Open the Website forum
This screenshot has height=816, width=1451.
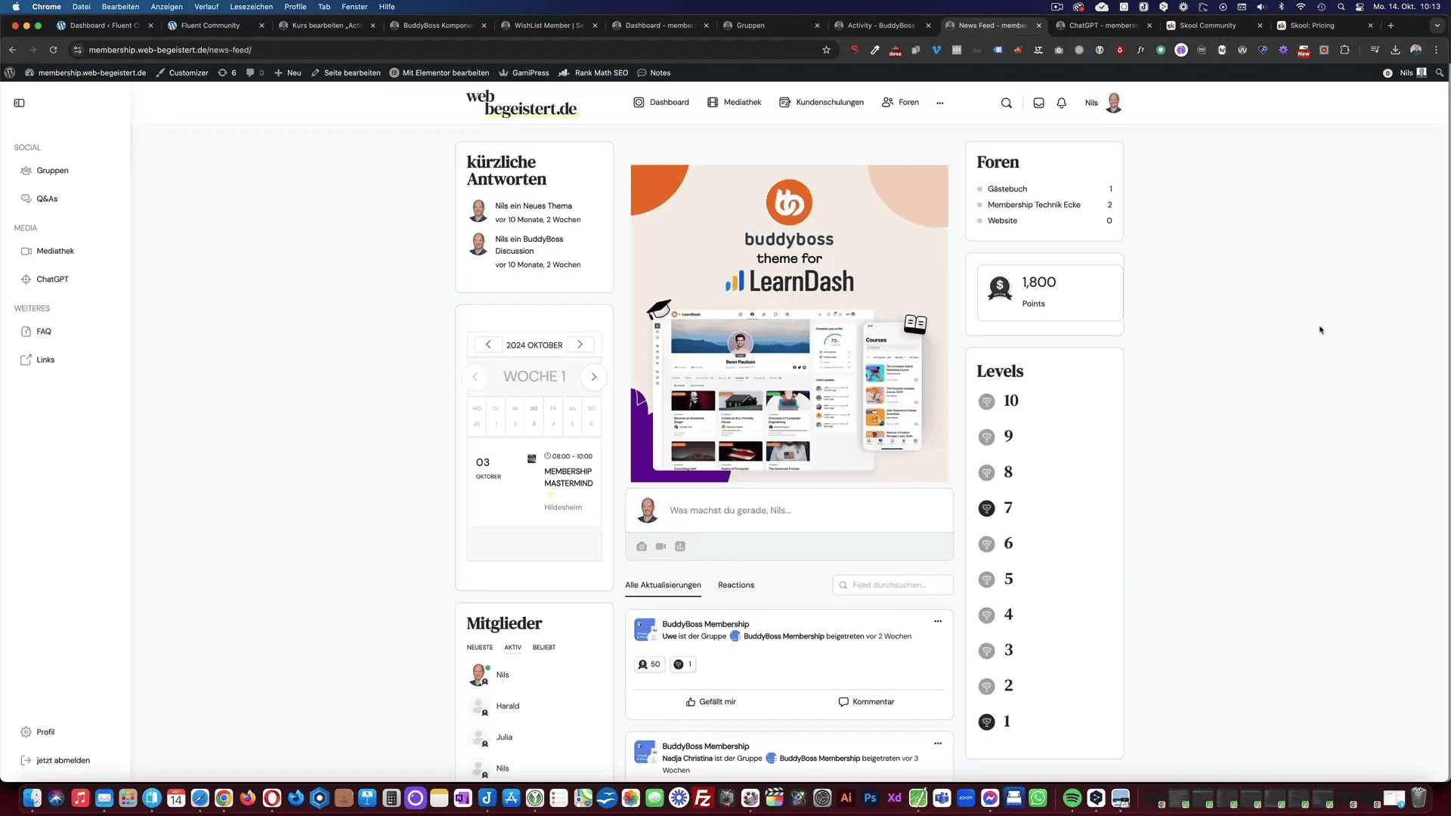point(1002,221)
